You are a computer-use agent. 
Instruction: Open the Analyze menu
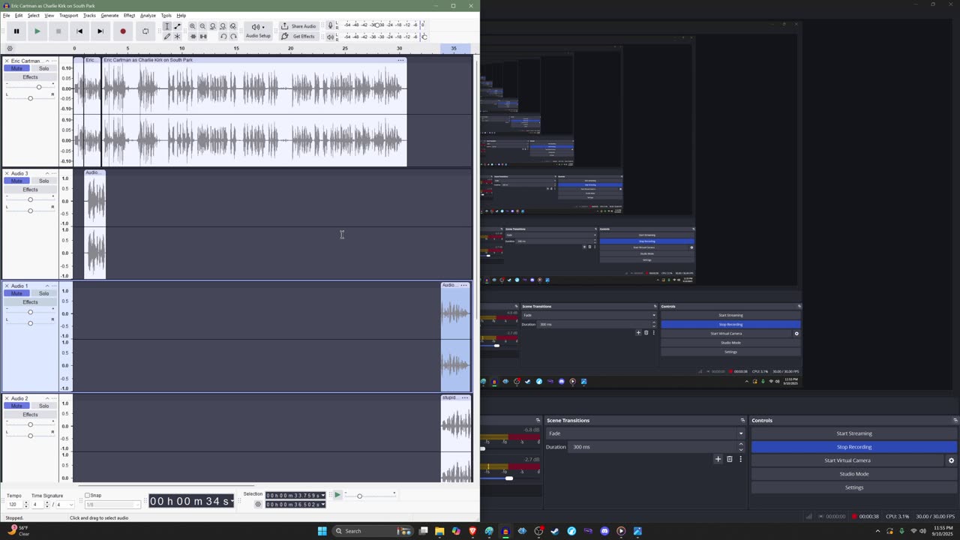148,16
